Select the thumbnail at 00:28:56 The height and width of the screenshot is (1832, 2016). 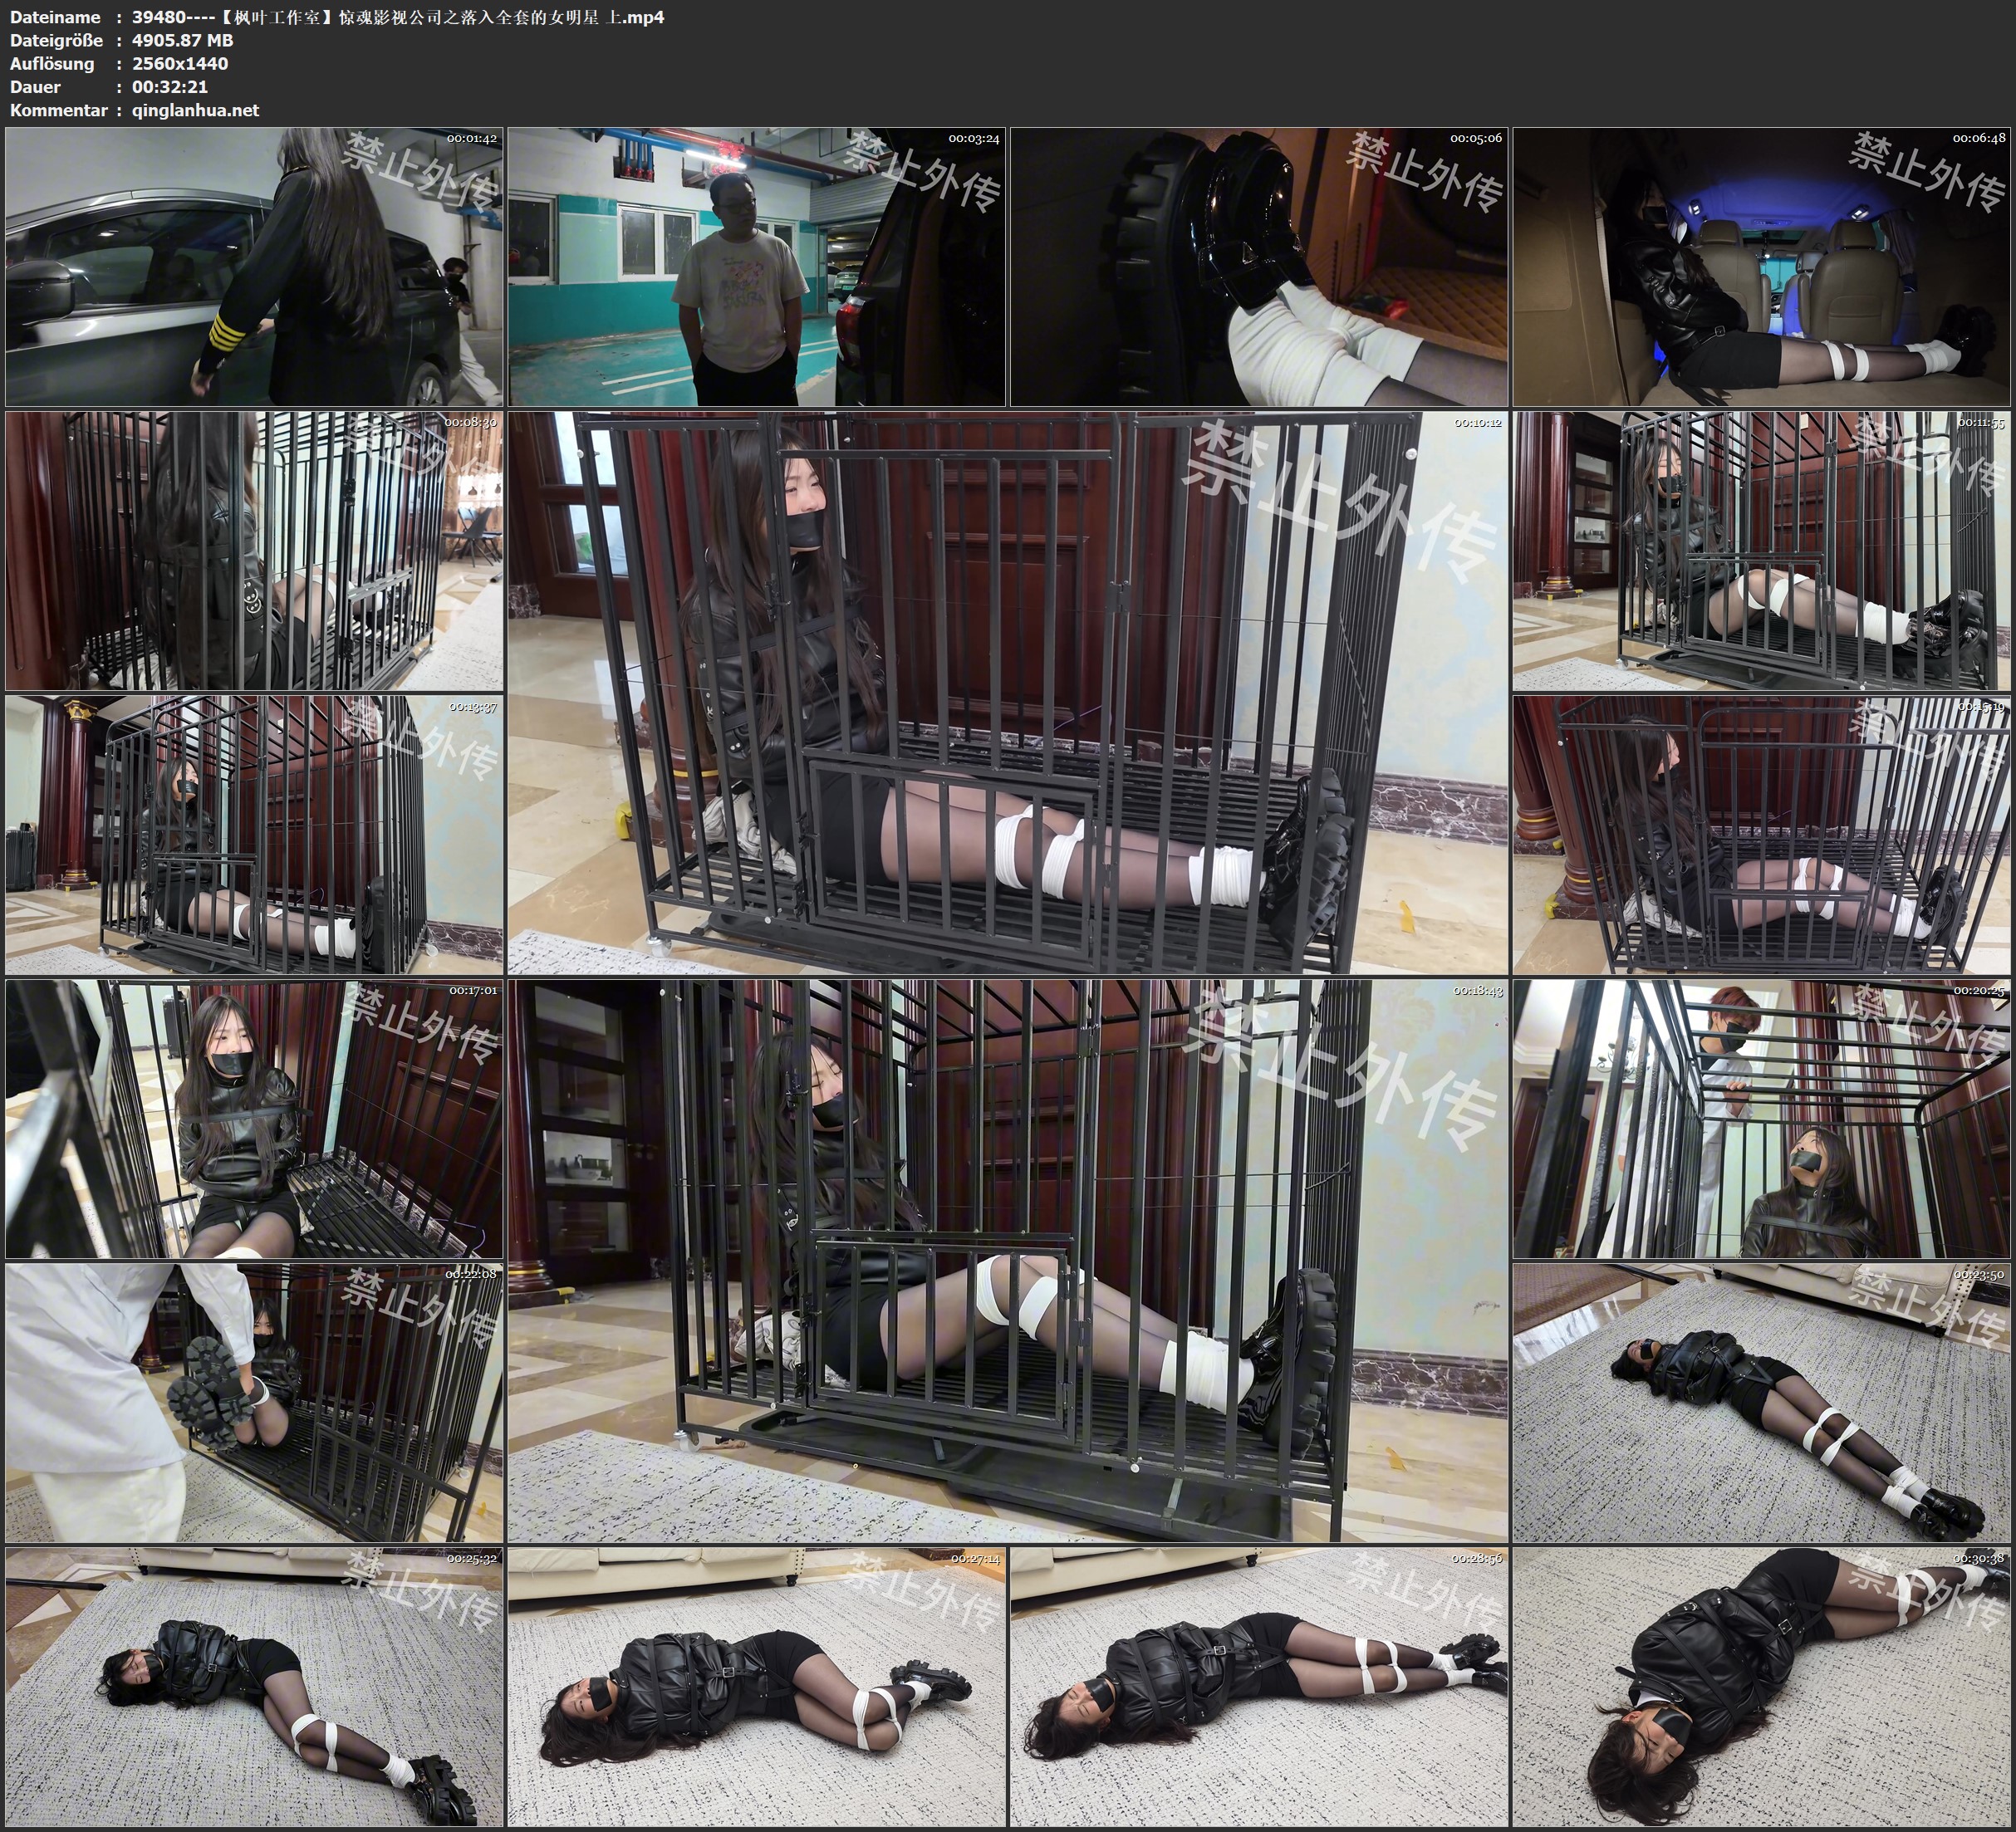tap(1258, 1687)
